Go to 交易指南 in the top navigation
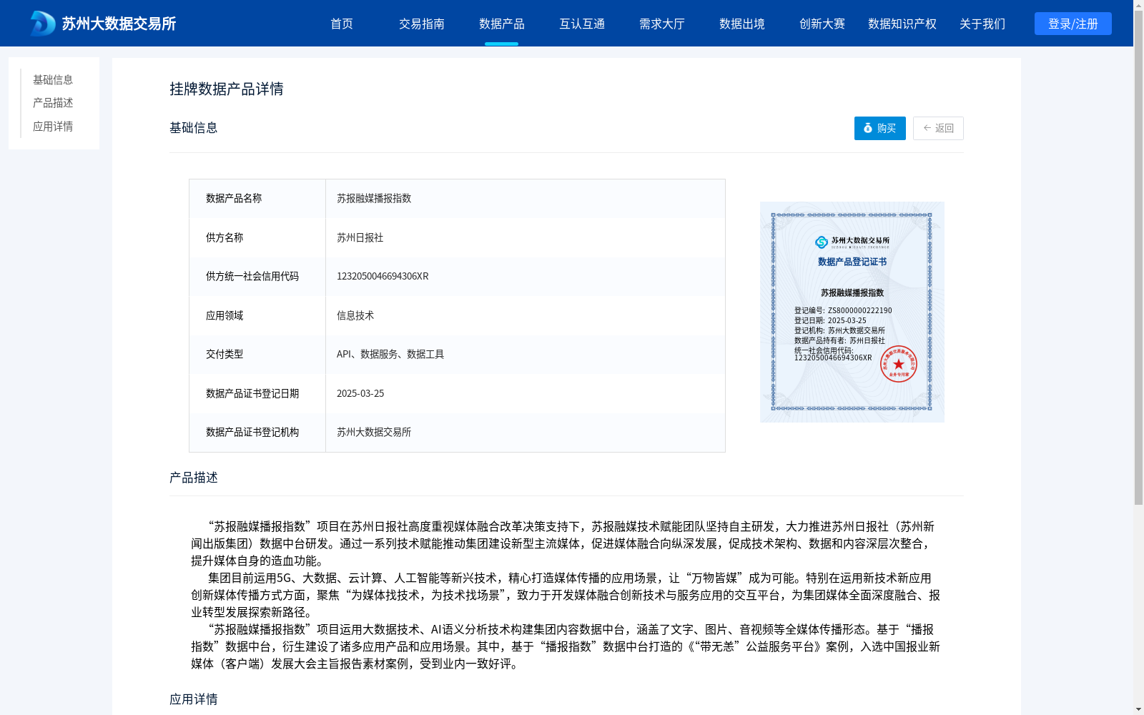The height and width of the screenshot is (715, 1144). point(422,24)
